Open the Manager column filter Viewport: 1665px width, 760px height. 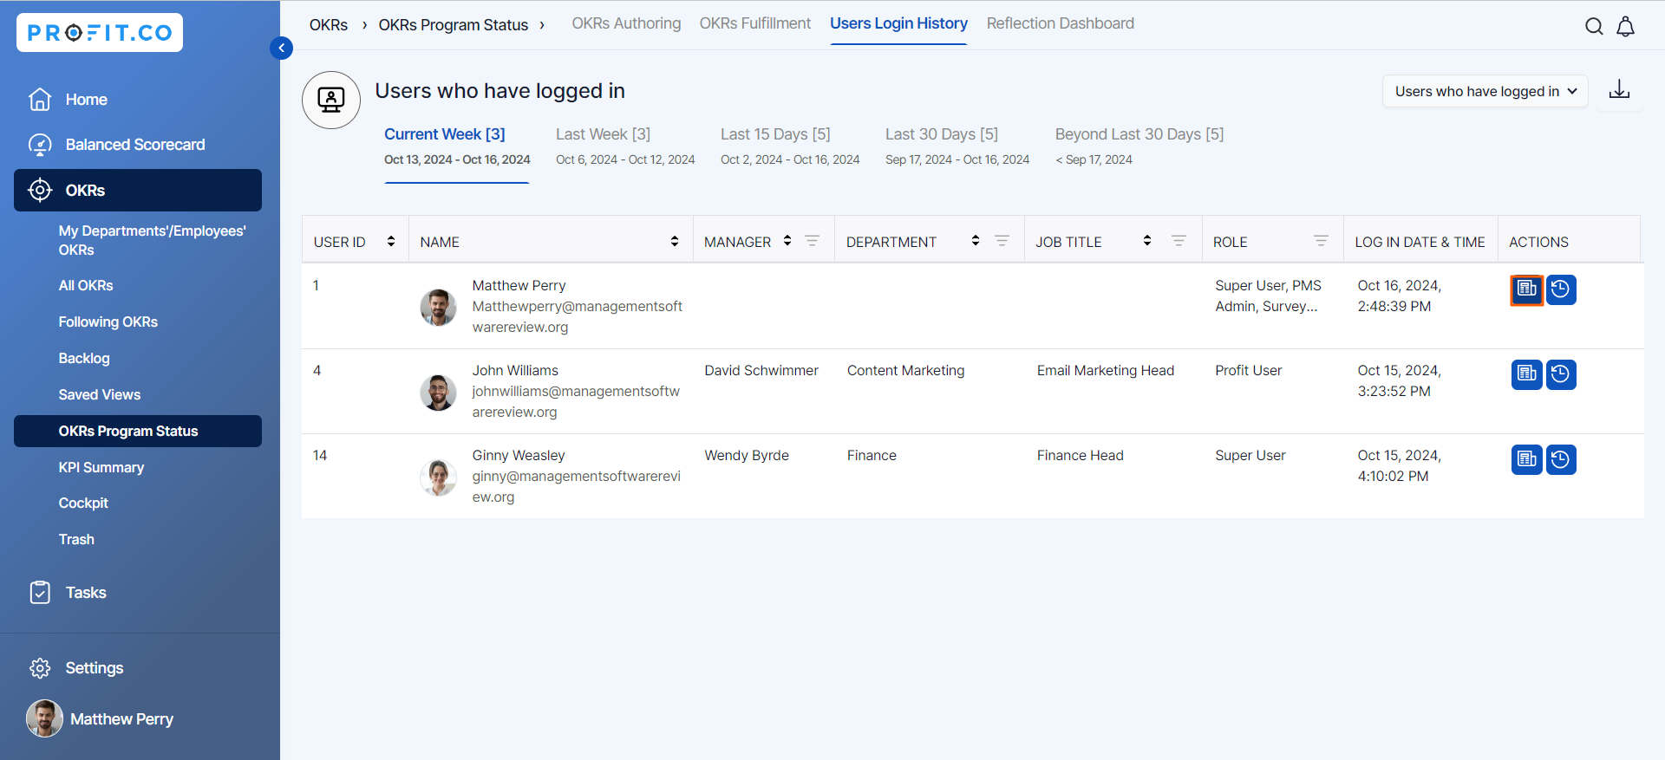click(812, 241)
